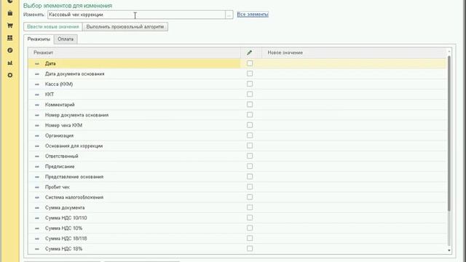Screen dimensions: 466x262
Task: Select the Номер чека ККМ row text
Action: tap(63, 125)
